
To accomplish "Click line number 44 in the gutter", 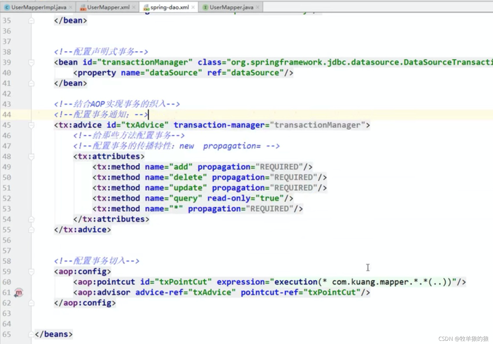I will point(7,115).
